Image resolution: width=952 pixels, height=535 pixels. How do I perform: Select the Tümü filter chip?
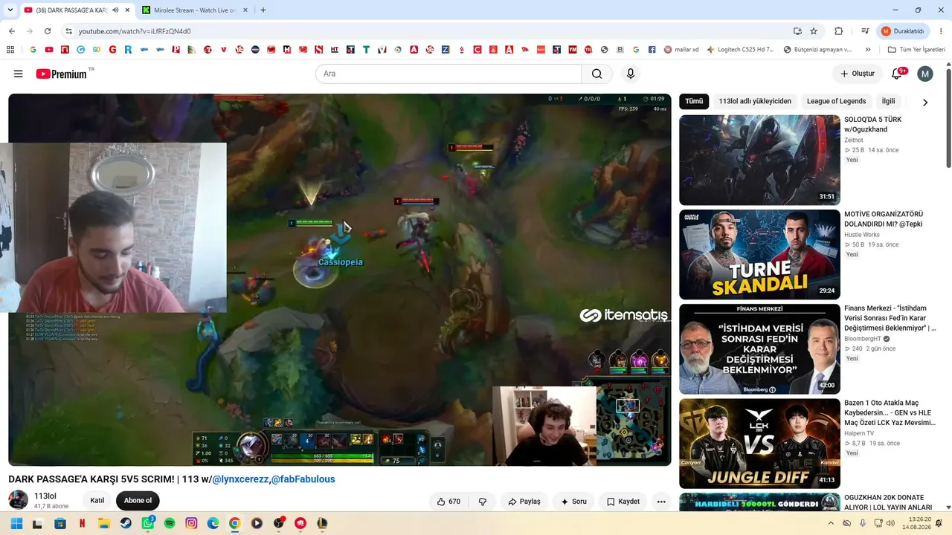[x=694, y=101]
